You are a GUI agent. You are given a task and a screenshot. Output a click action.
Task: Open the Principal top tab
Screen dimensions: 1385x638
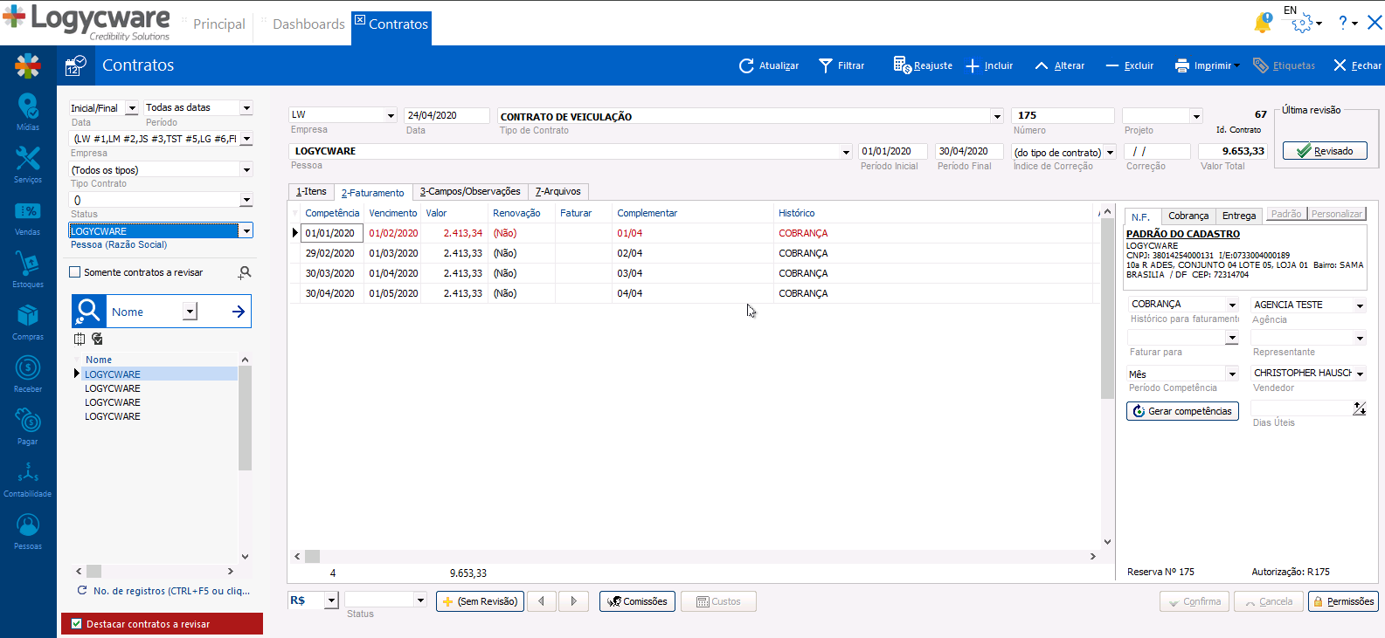coord(218,24)
